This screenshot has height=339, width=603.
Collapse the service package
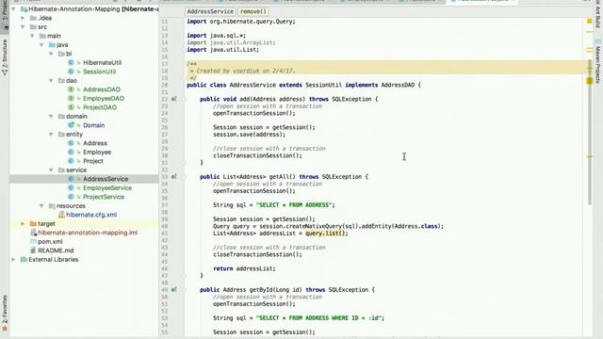(51, 169)
